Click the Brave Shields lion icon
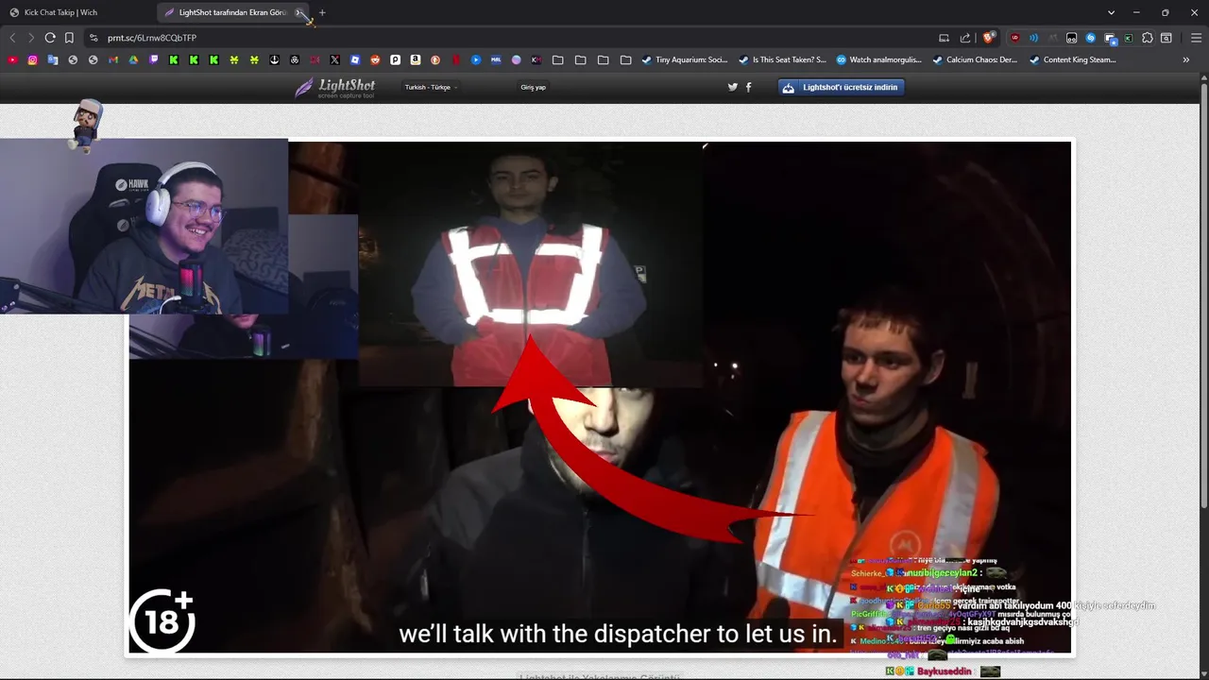This screenshot has height=680, width=1209. [x=988, y=38]
